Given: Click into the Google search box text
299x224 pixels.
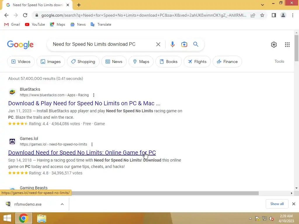Looking at the screenshot, I should pos(94,44).
